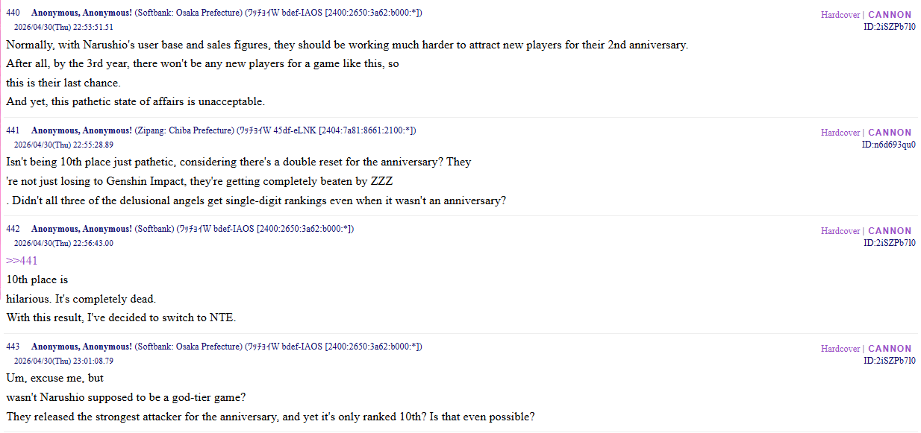This screenshot has height=433, width=921.
Task: Click post number 441
Action: tap(13, 131)
